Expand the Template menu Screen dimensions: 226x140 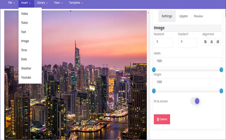click(x=76, y=3)
